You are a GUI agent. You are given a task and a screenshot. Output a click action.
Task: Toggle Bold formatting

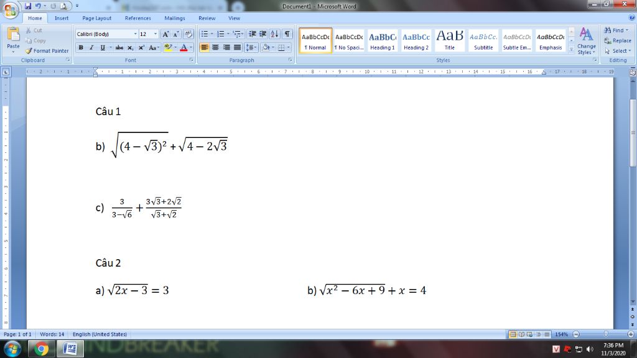pos(81,47)
